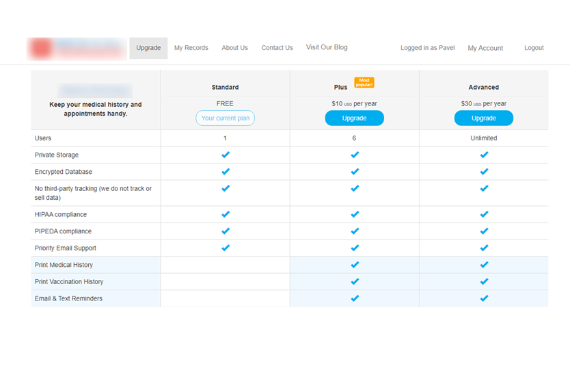Click Advanced plan HIPAA compliance checkmark

(x=484, y=214)
